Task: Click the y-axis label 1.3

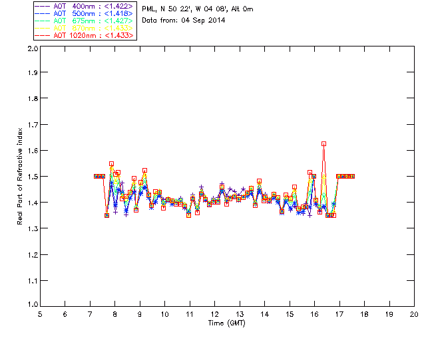Action: [33, 228]
